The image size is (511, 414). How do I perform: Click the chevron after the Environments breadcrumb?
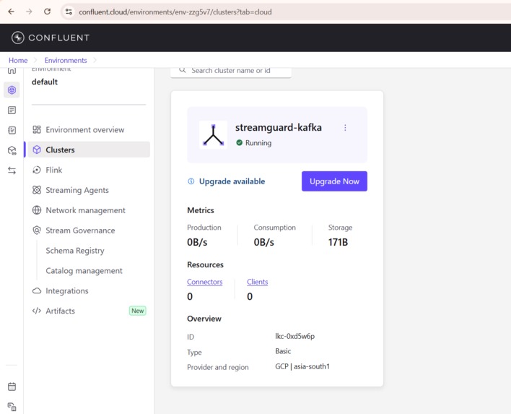95,61
